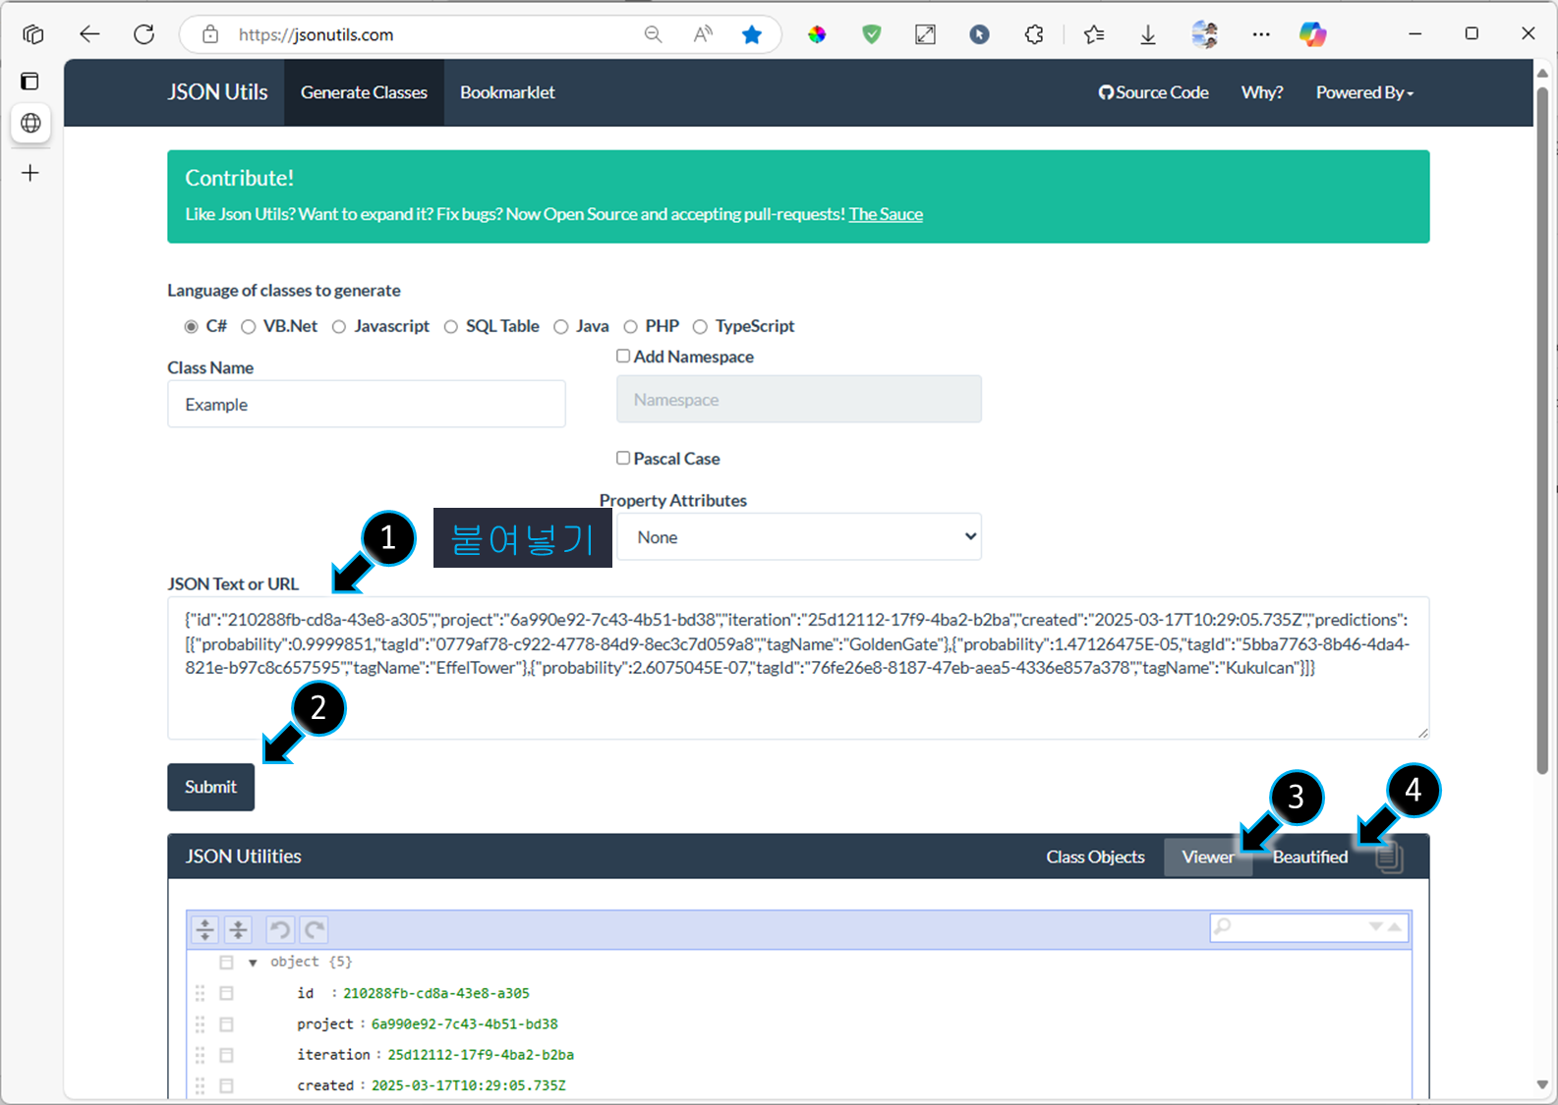Jump to next search result arrow
Screen dimensions: 1558x1105
tap(1376, 926)
